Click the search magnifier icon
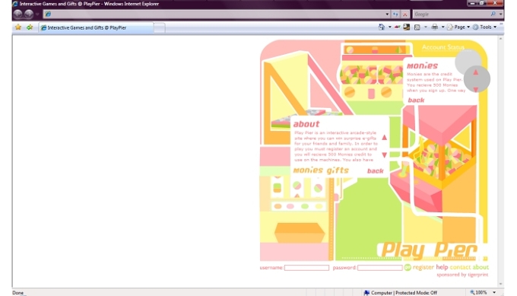 (x=493, y=14)
